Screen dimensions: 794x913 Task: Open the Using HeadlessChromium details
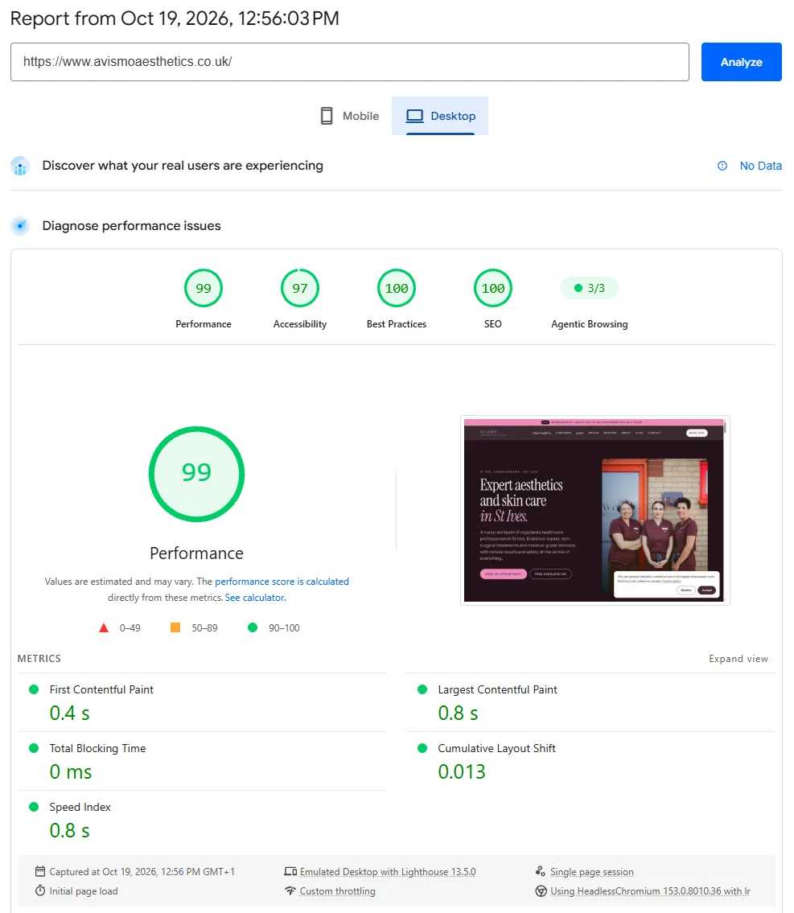tap(650, 890)
